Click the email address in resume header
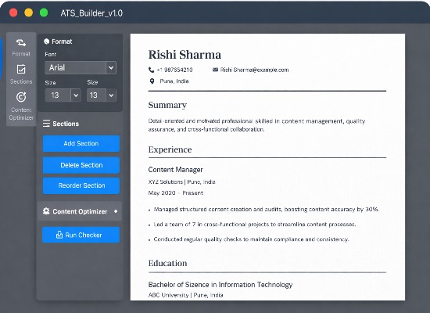Viewport: 430px width, 313px height. pyautogui.click(x=254, y=70)
